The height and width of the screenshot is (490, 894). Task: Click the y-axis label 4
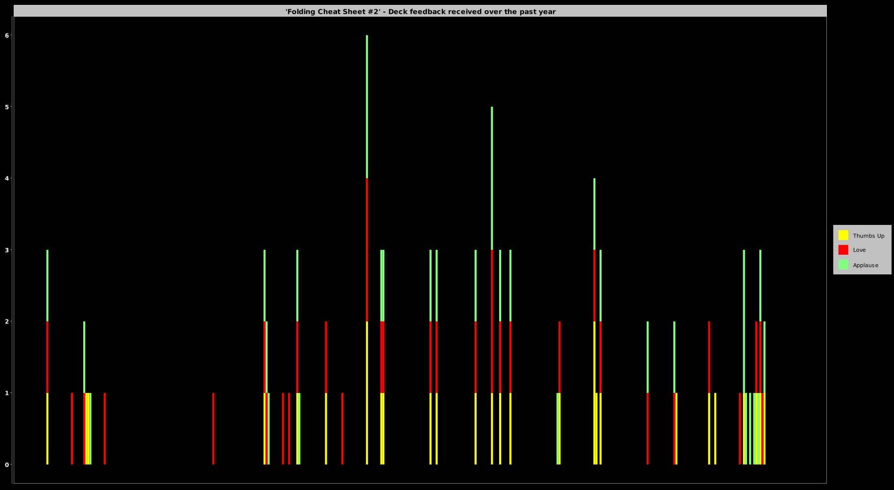7,178
